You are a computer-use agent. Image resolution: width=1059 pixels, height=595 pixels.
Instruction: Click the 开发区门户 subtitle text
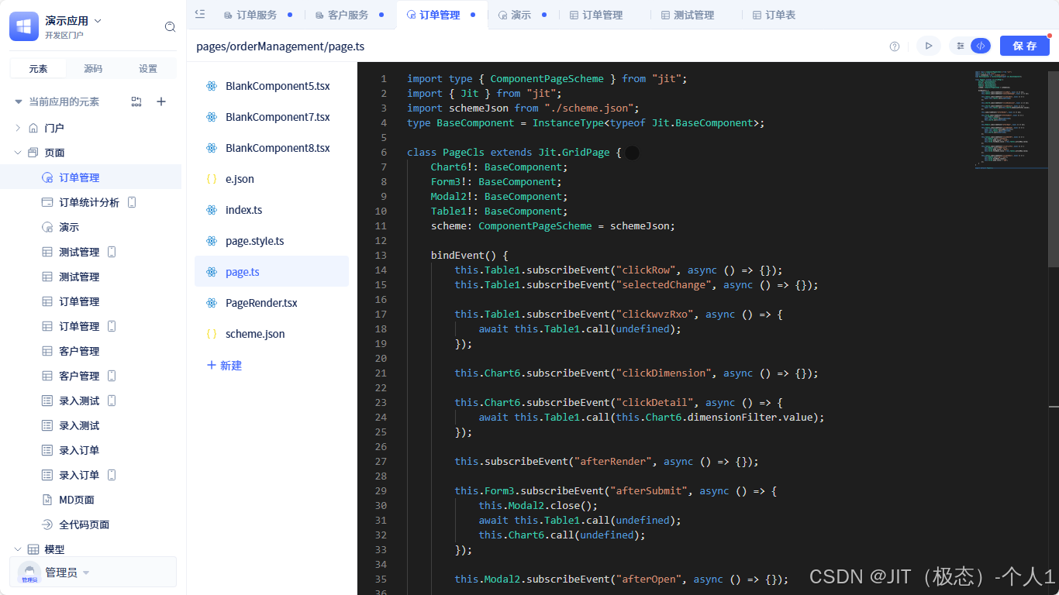pyautogui.click(x=64, y=35)
